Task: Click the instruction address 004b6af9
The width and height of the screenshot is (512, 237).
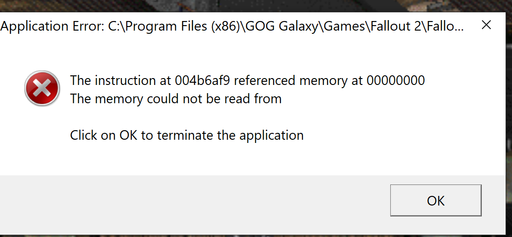Action: click(203, 81)
